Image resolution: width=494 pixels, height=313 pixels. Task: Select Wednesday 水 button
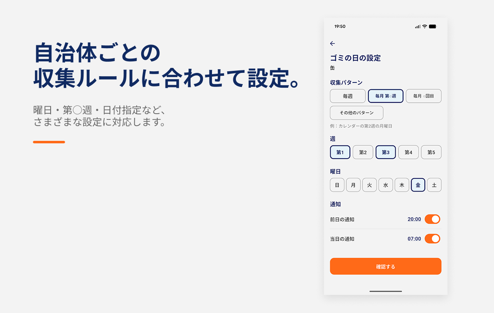386,185
